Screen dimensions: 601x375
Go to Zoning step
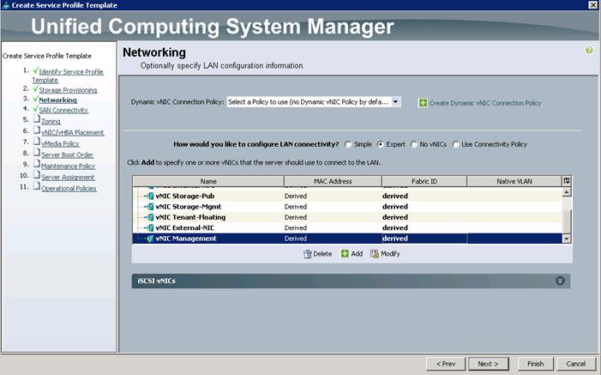coord(51,121)
